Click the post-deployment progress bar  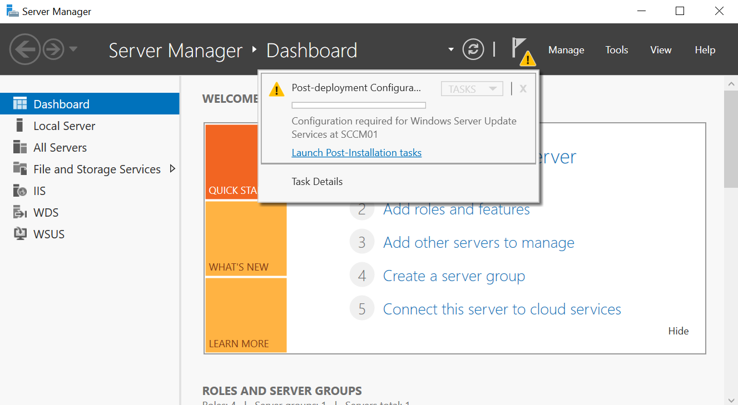click(x=359, y=105)
